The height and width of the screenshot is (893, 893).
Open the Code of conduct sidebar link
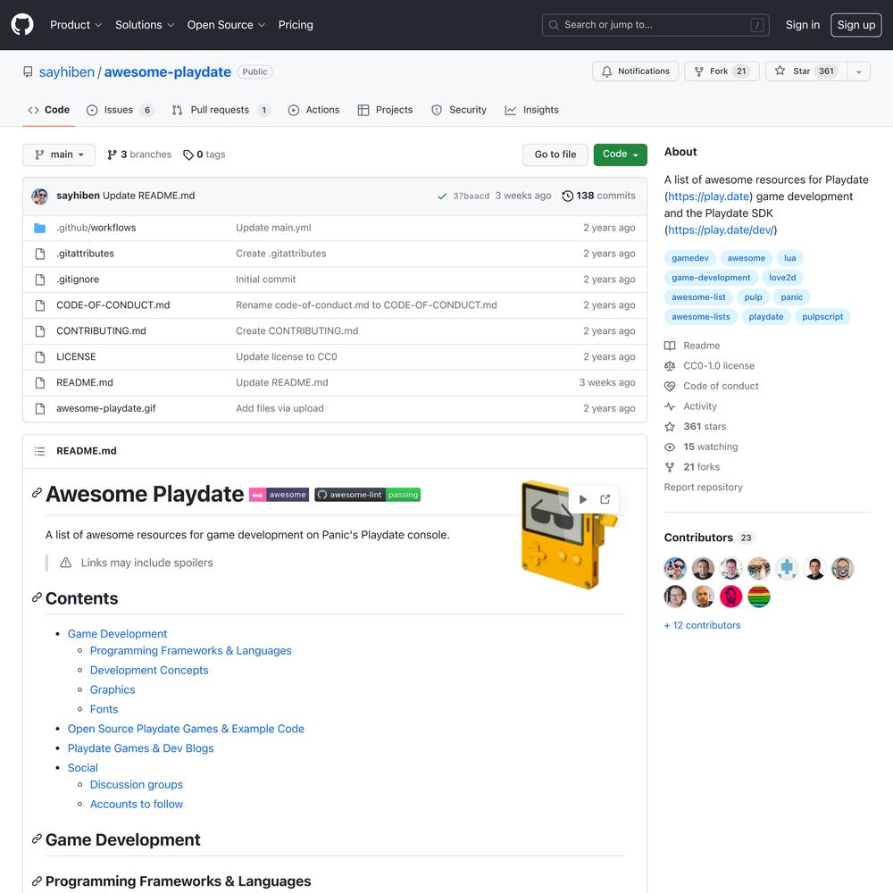[712, 386]
